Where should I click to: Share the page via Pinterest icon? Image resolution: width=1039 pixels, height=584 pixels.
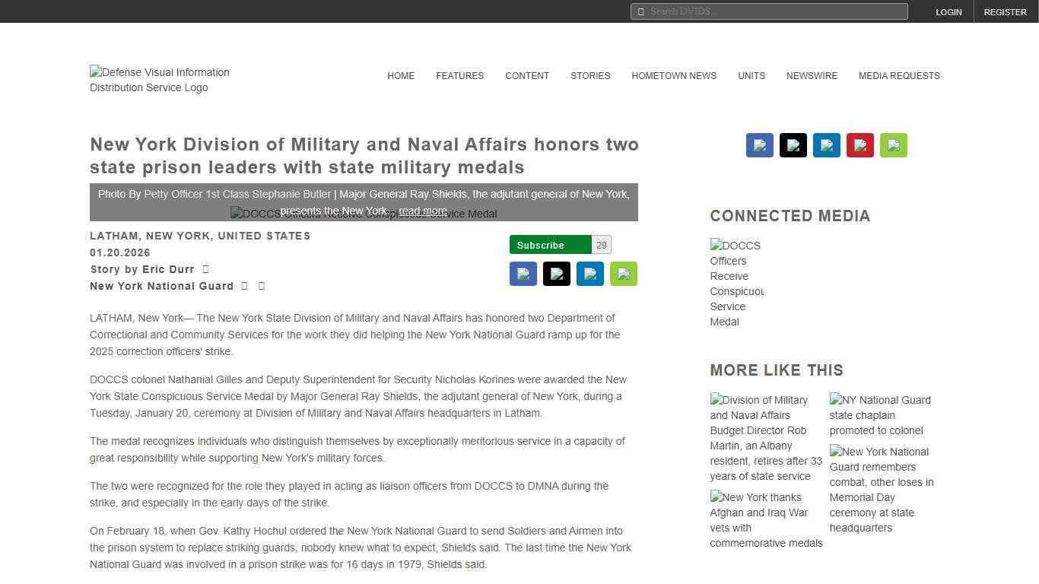click(859, 144)
